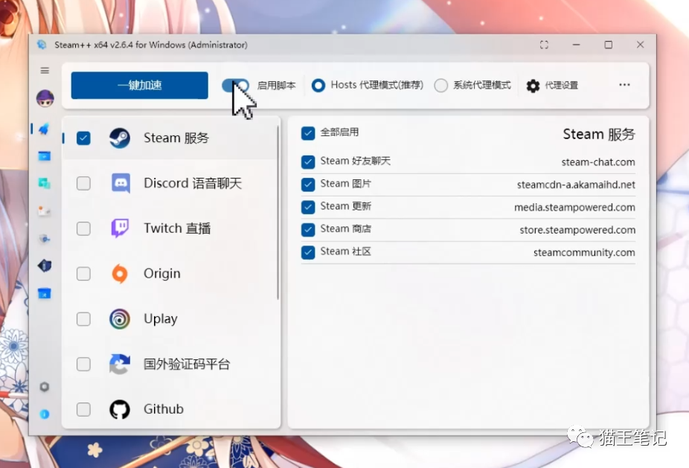Click the Origin logo icon
This screenshot has width=689, height=468.
click(120, 274)
